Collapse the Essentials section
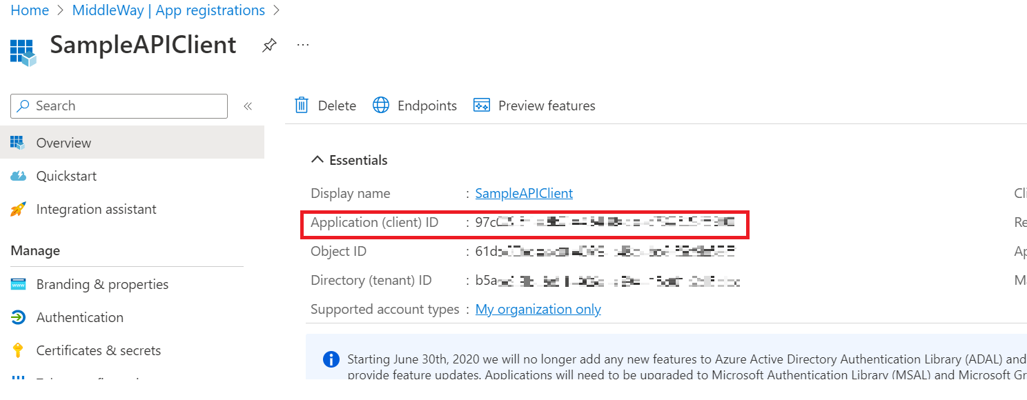 (x=317, y=159)
